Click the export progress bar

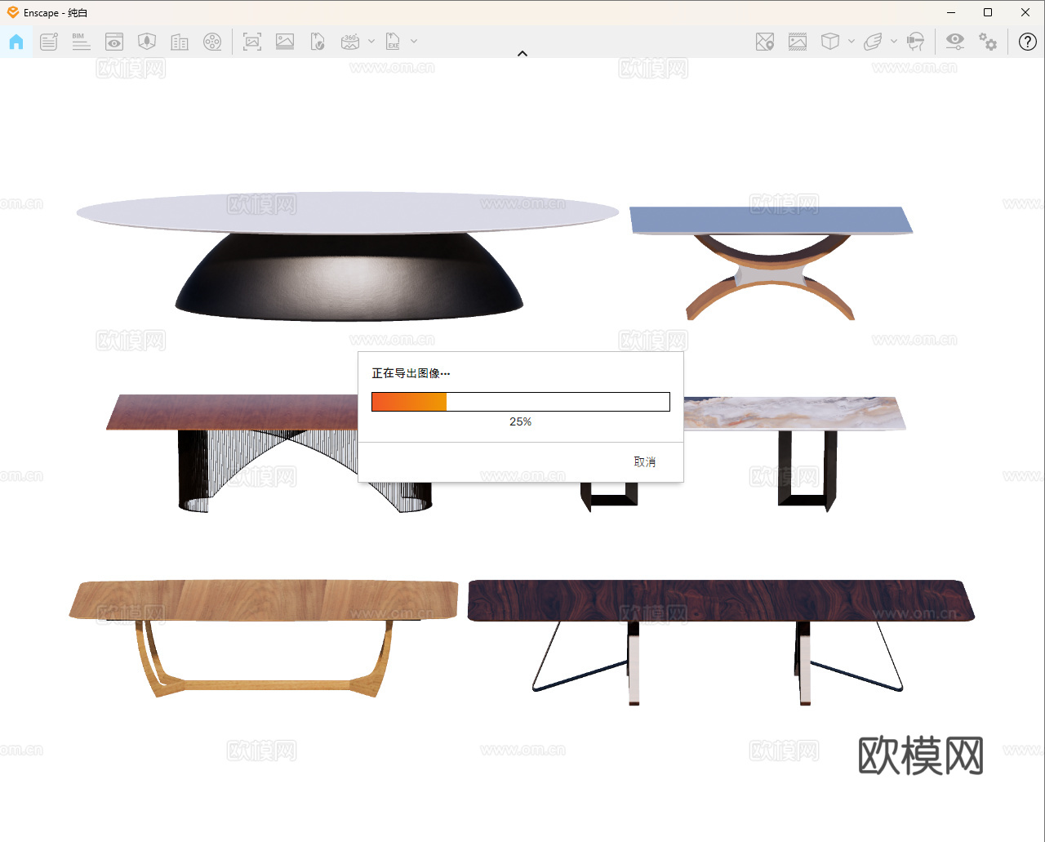[521, 402]
